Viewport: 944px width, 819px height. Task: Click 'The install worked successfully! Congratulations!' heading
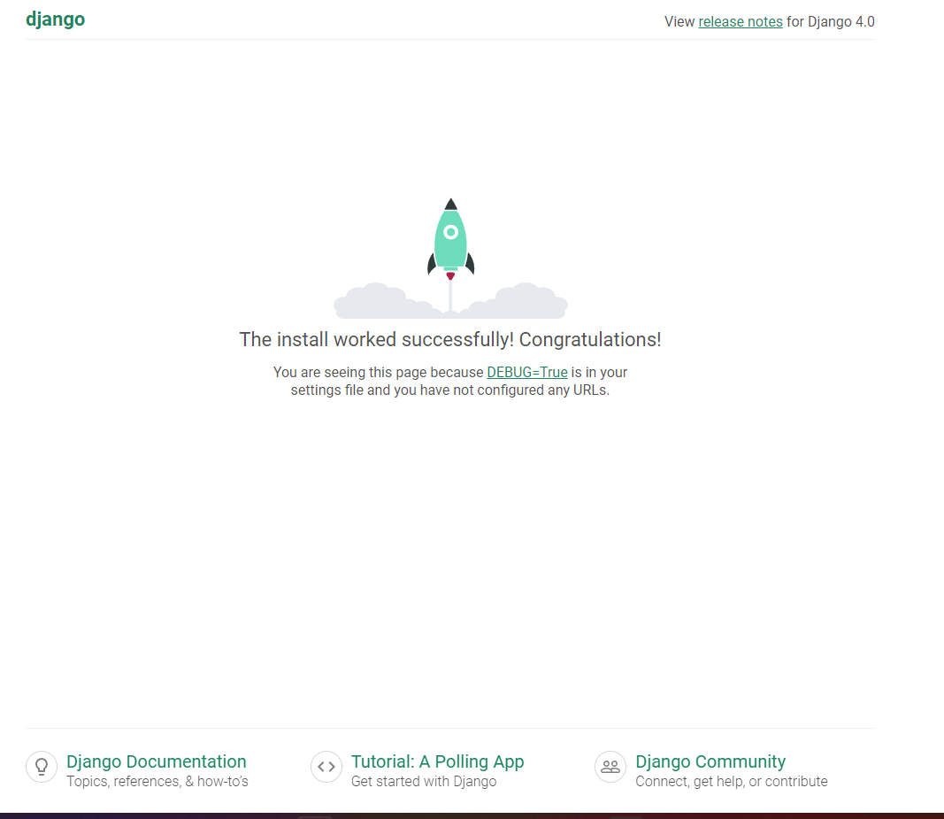click(450, 339)
